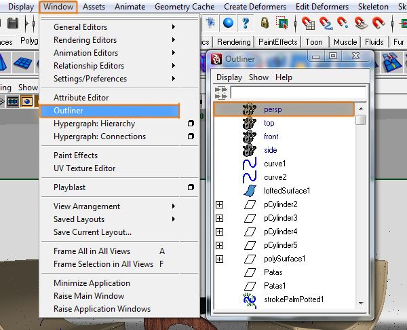Expand the pCylinder2 node
Image resolution: width=407 pixels, height=330 pixels.
219,205
